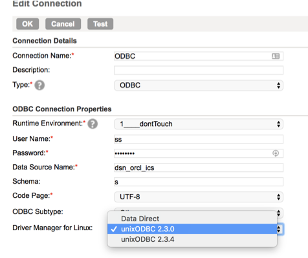Focus the Password field
Image resolution: width=308 pixels, height=258 pixels.
[x=199, y=153]
